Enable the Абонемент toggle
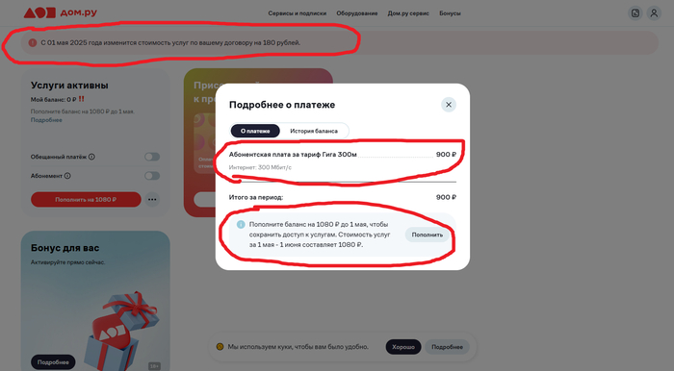Screen dimensions: 674x371 pos(152,176)
